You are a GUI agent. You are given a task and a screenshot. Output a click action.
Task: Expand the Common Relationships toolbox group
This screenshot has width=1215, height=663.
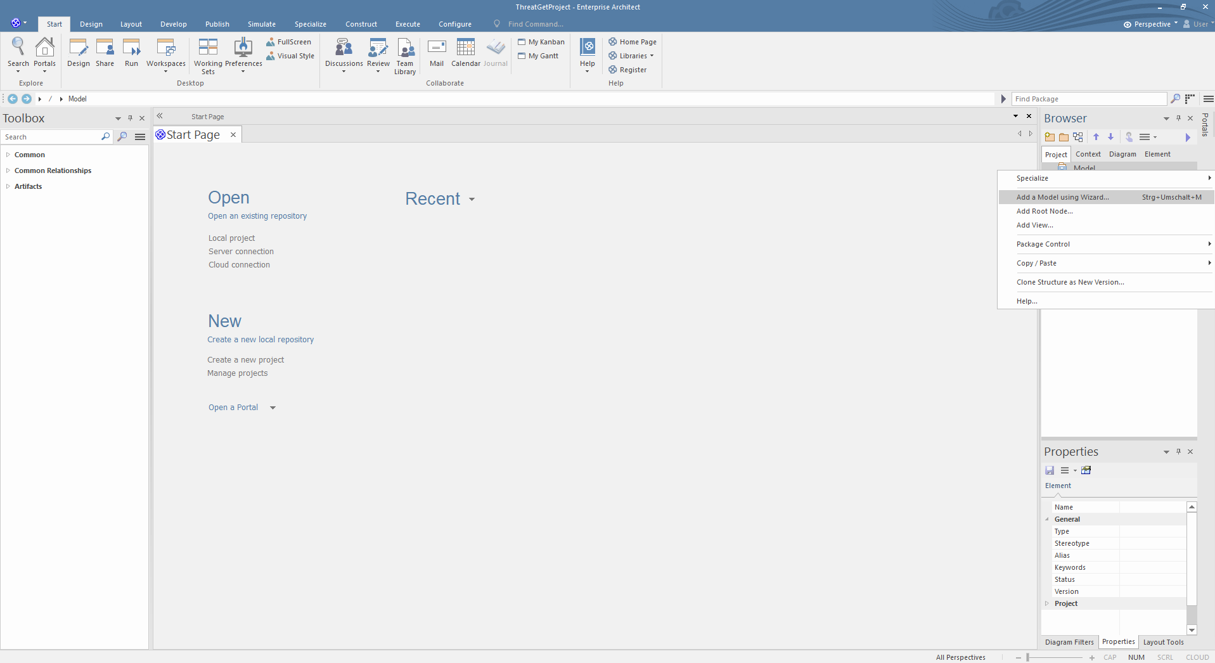[8, 171]
